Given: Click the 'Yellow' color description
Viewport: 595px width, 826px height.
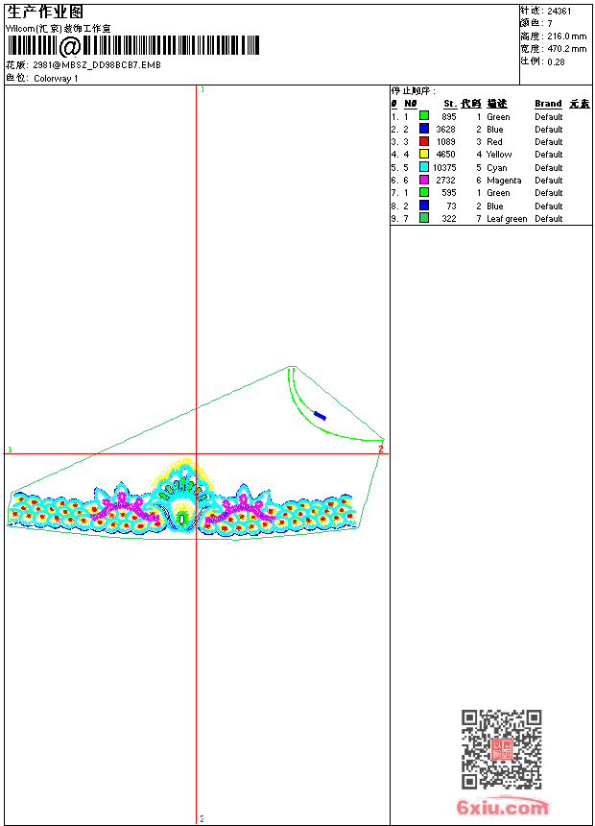Looking at the screenshot, I should tap(499, 155).
